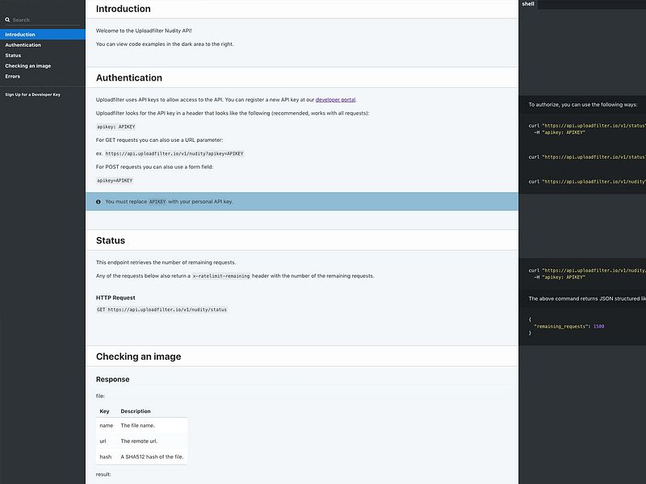Click the 'apikey: APIKEY' header code

point(115,127)
